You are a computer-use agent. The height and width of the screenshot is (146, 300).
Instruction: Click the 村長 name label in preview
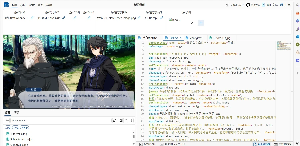coord(33,90)
